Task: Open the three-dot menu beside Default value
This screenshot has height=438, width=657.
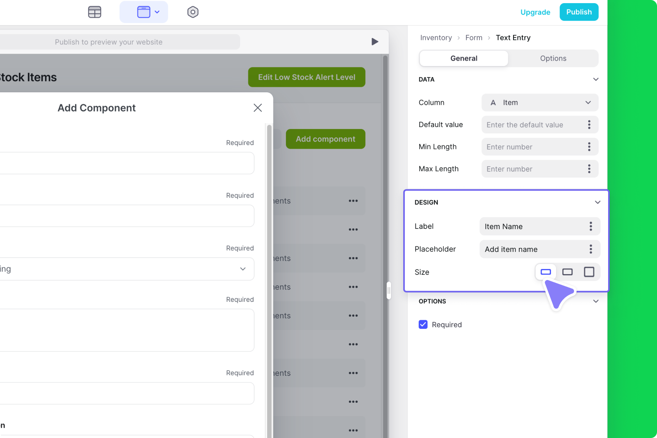Action: click(x=589, y=125)
